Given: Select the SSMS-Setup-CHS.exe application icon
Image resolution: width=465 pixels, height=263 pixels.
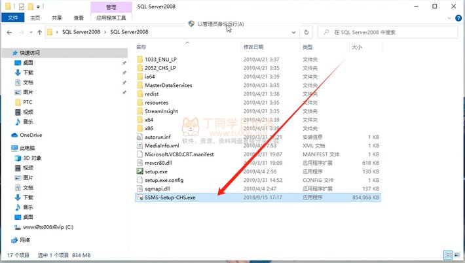Looking at the screenshot, I should (x=140, y=198).
